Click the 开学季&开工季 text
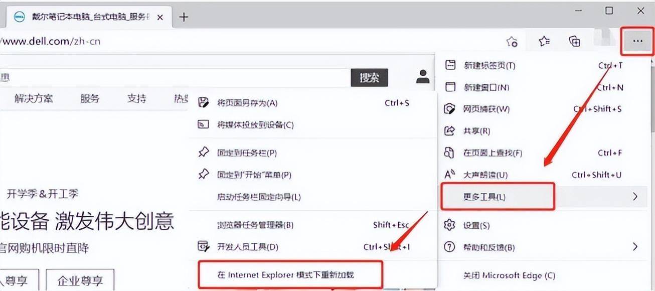Screen dimensions: 655x291 [43, 194]
